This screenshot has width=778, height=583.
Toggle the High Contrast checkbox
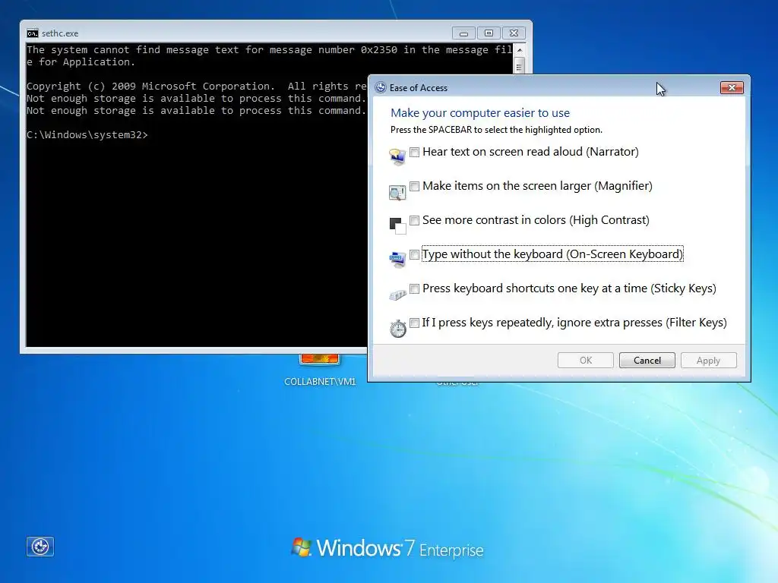[x=414, y=221]
